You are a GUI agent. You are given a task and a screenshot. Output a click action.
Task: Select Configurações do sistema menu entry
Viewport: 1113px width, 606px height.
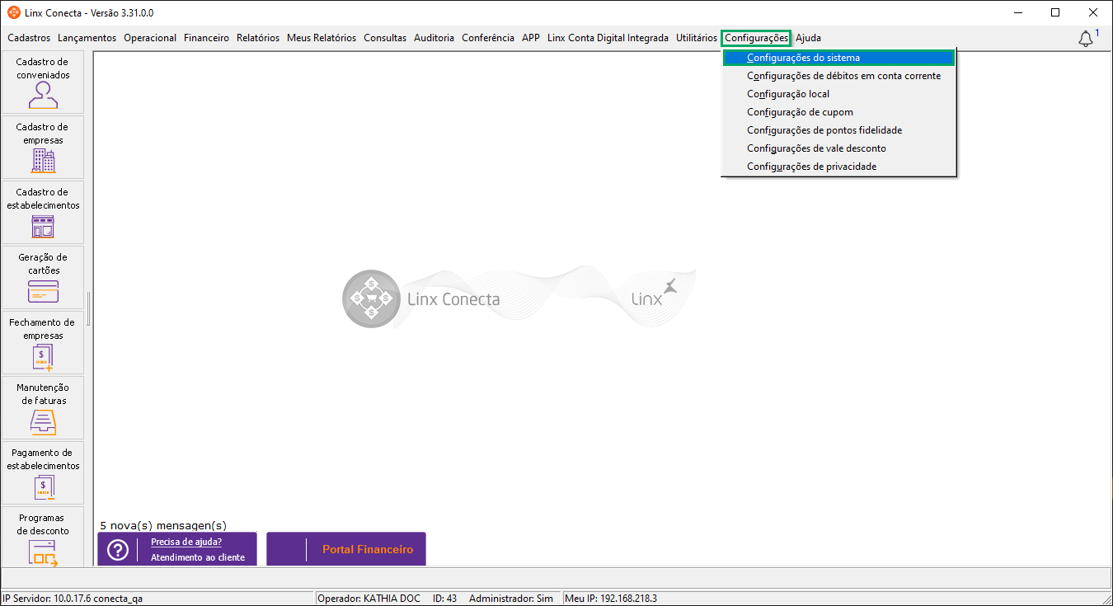click(838, 58)
